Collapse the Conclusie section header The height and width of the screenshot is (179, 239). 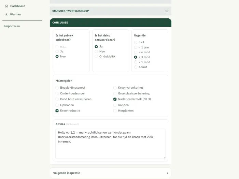coord(111,23)
